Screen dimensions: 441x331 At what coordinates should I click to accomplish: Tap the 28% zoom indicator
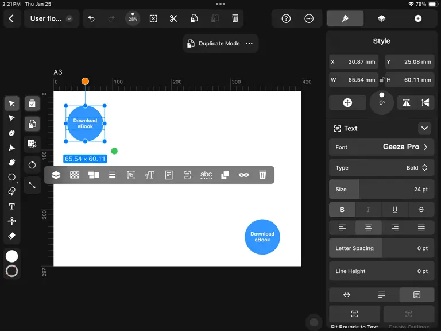tap(133, 18)
